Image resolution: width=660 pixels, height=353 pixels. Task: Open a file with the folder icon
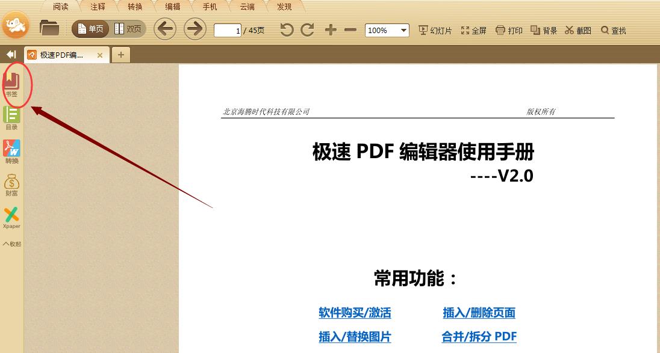click(x=49, y=28)
